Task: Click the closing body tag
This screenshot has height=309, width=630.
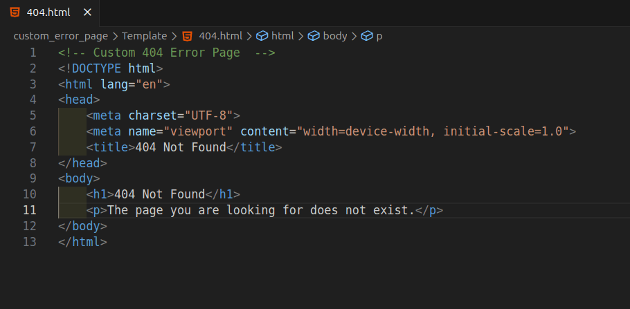Action: (83, 226)
